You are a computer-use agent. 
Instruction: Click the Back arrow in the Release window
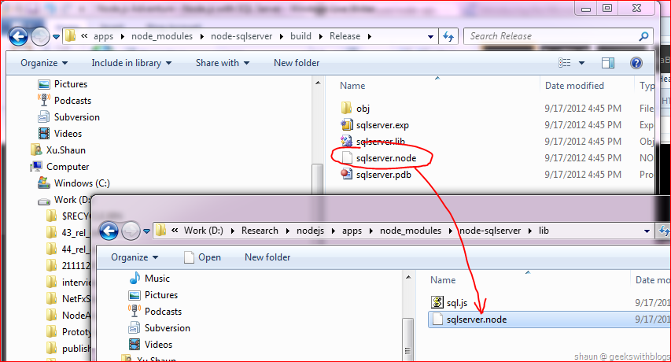coord(18,37)
